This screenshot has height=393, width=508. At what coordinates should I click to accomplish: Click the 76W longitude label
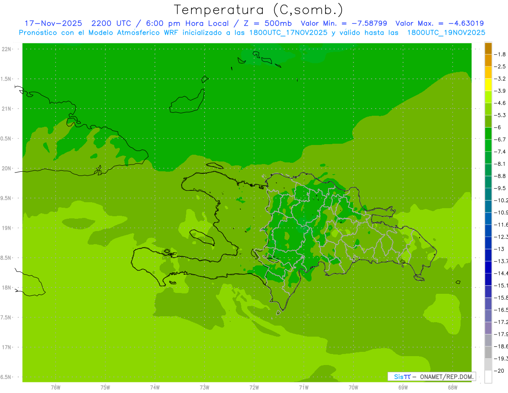tap(55, 387)
